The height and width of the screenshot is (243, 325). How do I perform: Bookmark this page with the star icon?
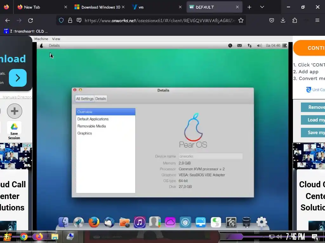tap(241, 21)
